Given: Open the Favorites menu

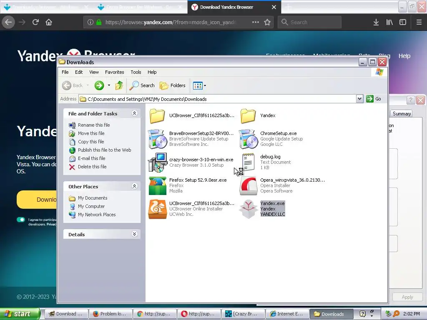Looking at the screenshot, I should [x=114, y=72].
